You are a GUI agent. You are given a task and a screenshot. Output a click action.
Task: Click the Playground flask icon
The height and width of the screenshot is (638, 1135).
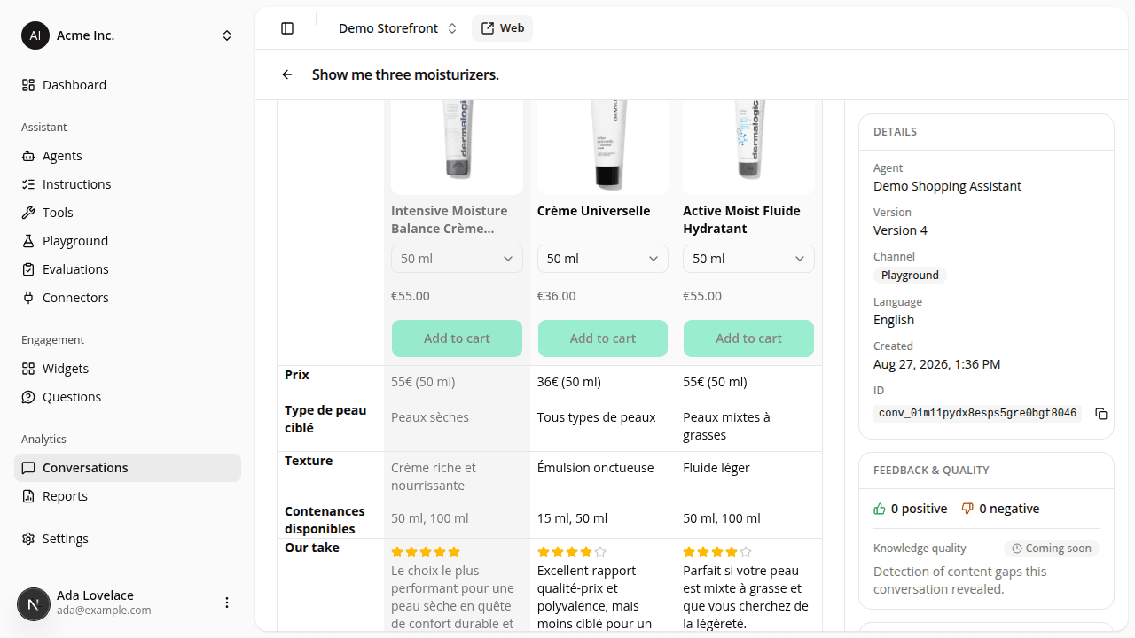click(x=28, y=241)
